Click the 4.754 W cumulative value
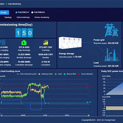123x123 pixels. pyautogui.click(x=46, y=62)
